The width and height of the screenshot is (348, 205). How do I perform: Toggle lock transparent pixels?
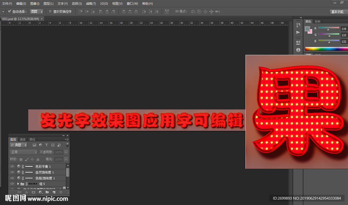(21, 159)
